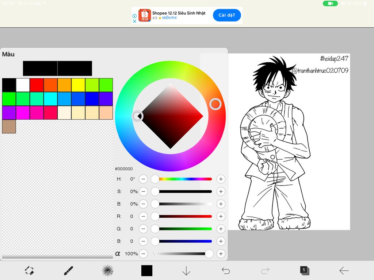374x280 pixels.
Task: Select the left previous-color black box
Action: click(40, 68)
